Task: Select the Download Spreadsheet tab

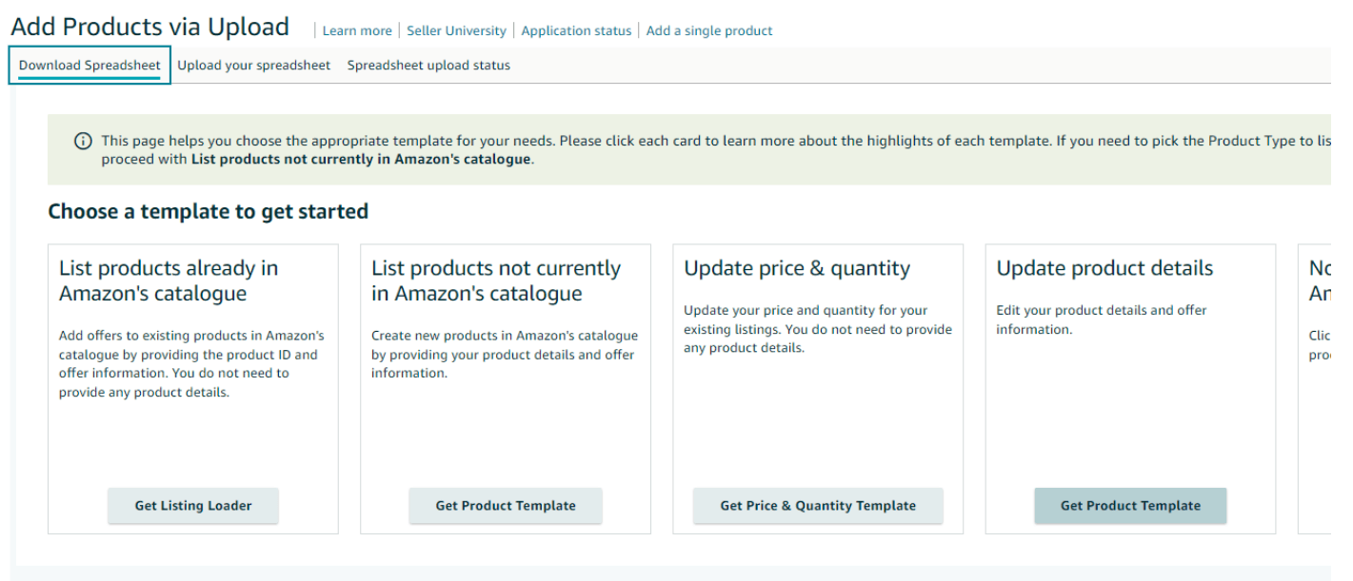Action: pos(90,66)
